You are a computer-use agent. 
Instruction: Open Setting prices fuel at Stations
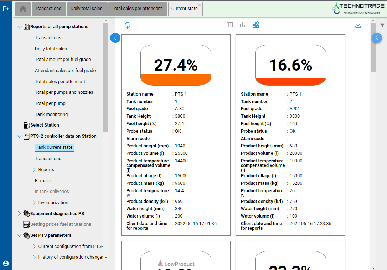click(x=61, y=224)
